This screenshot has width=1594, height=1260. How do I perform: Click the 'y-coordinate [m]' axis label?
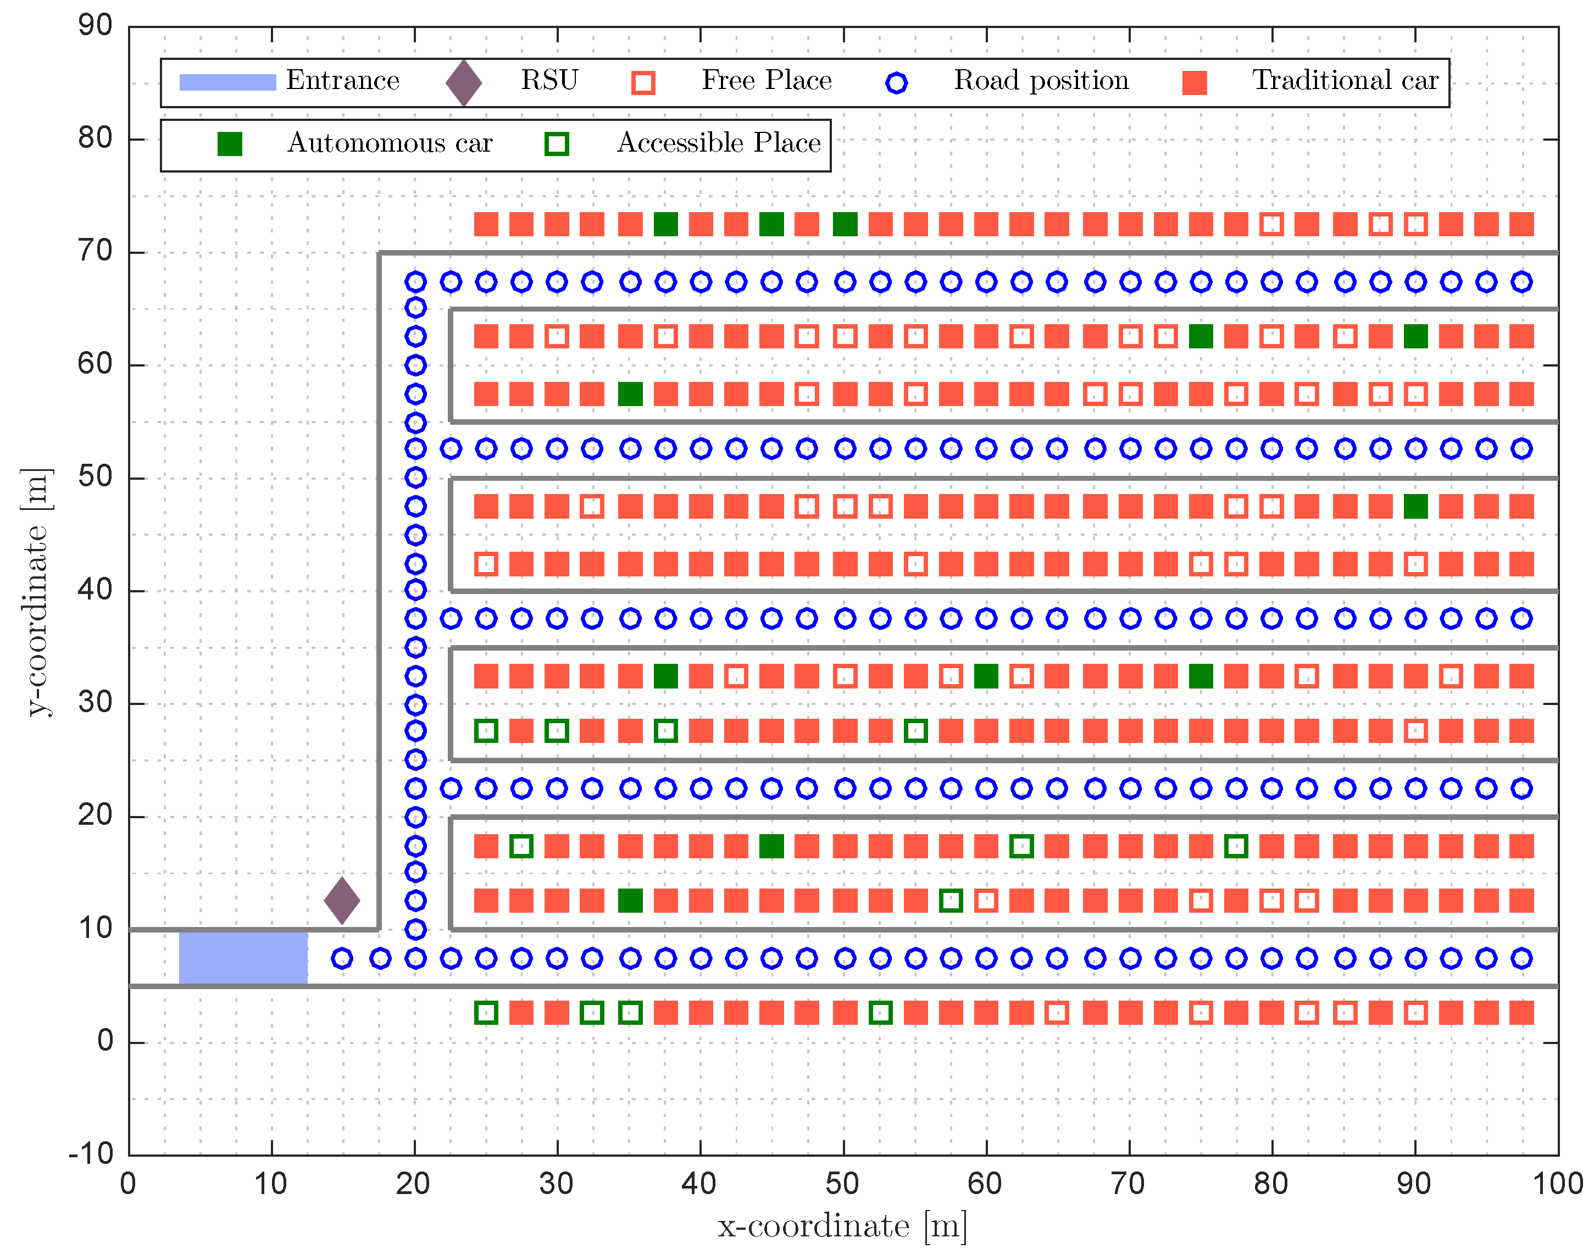36,592
